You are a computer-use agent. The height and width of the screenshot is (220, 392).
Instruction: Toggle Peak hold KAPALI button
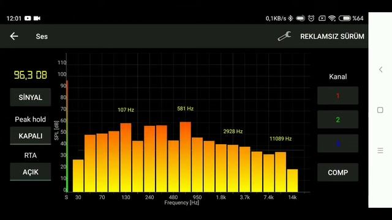pyautogui.click(x=31, y=136)
